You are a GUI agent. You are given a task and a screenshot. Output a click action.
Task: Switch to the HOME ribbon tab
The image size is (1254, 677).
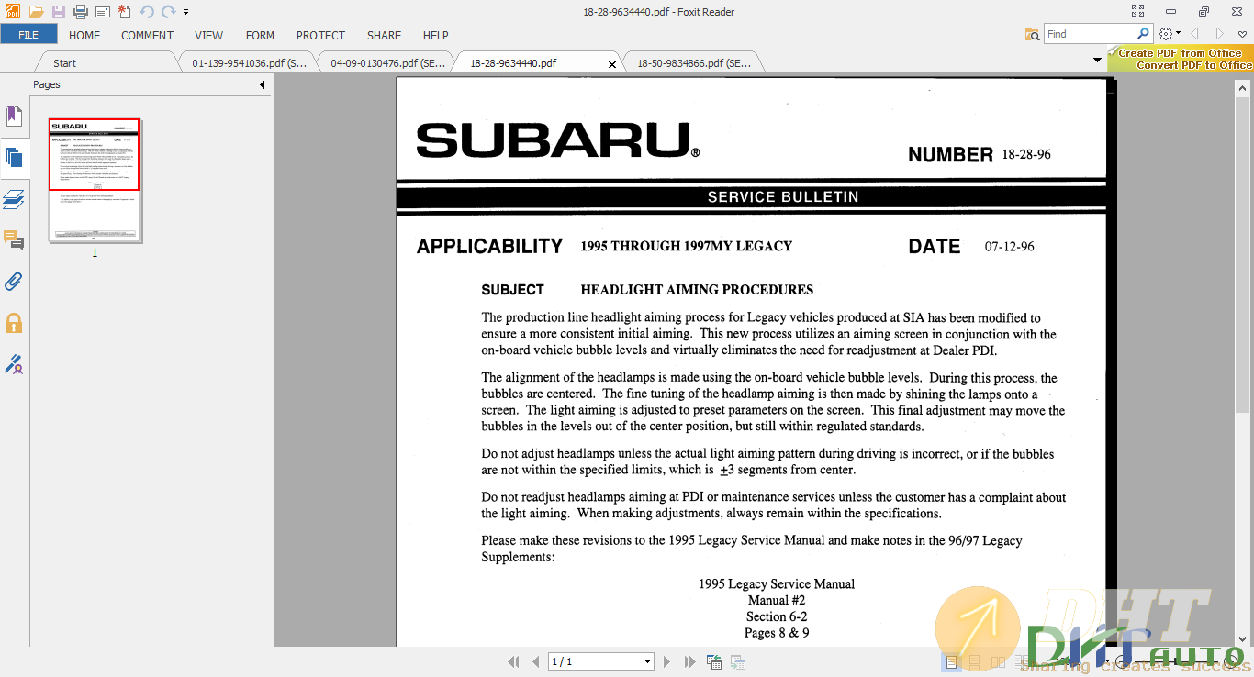(x=84, y=35)
